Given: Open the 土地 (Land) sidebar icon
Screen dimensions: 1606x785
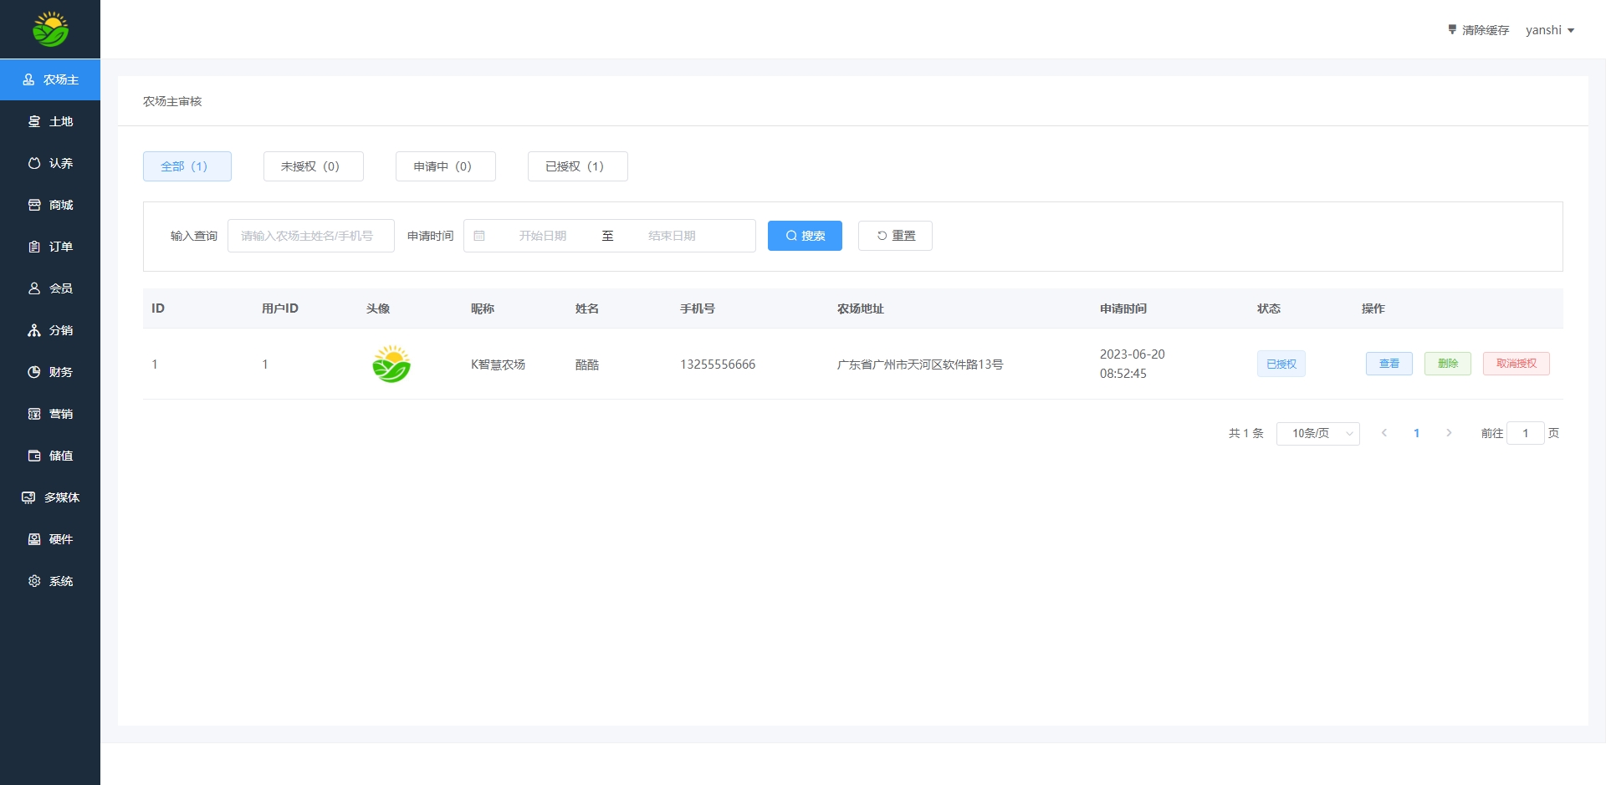Looking at the screenshot, I should pyautogui.click(x=34, y=121).
